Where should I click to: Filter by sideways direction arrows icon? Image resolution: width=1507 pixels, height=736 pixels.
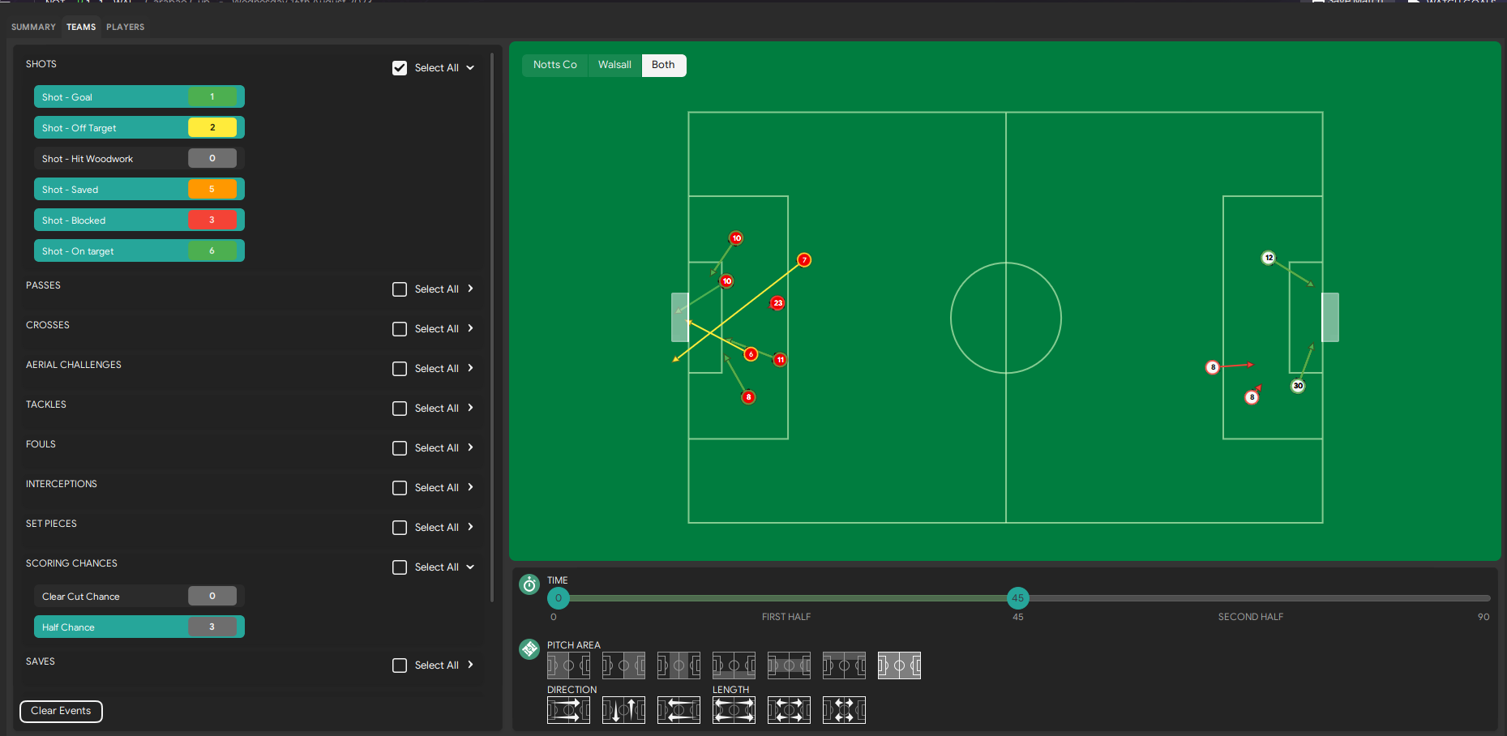623,710
